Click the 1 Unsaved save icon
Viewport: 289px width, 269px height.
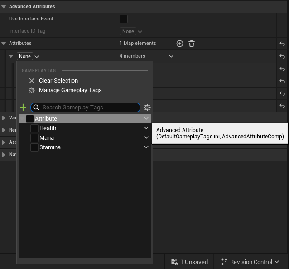click(174, 262)
